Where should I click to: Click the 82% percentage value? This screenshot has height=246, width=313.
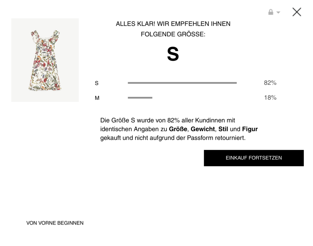(x=270, y=83)
